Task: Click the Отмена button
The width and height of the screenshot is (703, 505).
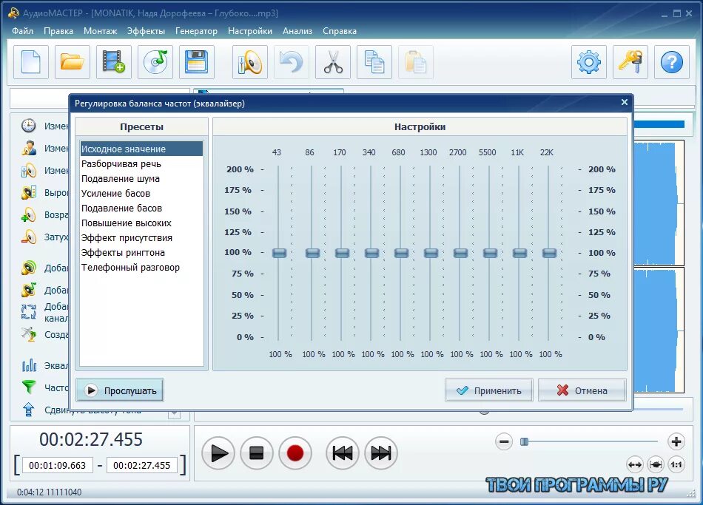Action: [x=582, y=390]
